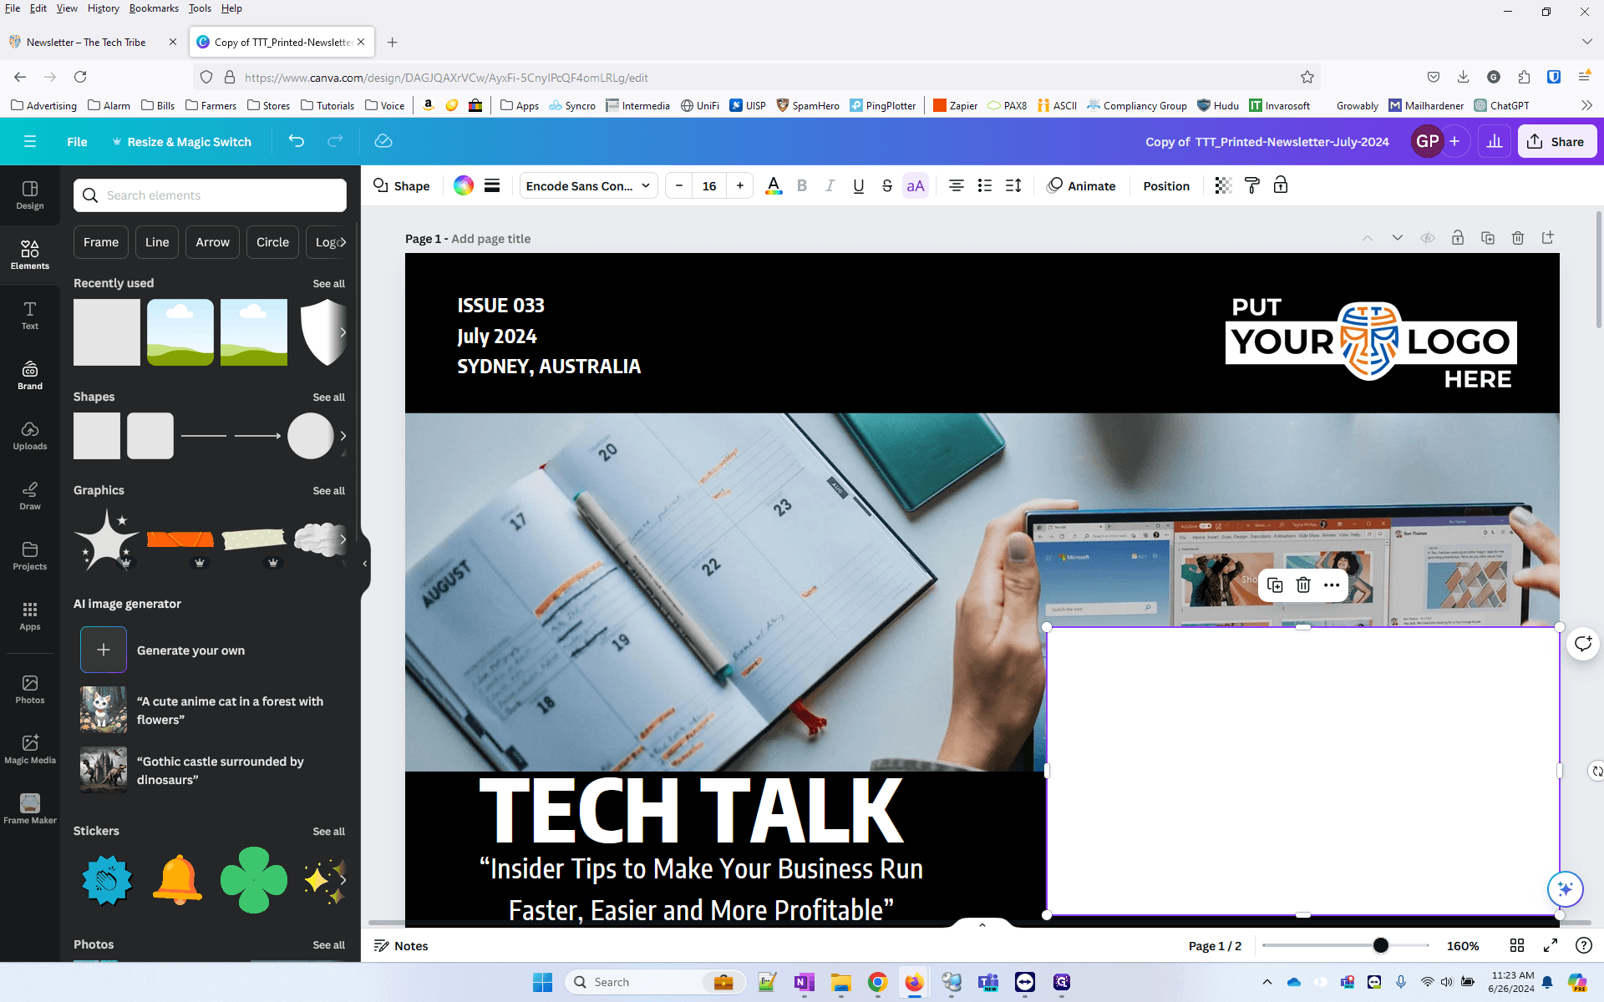See all Graphics

click(x=328, y=491)
